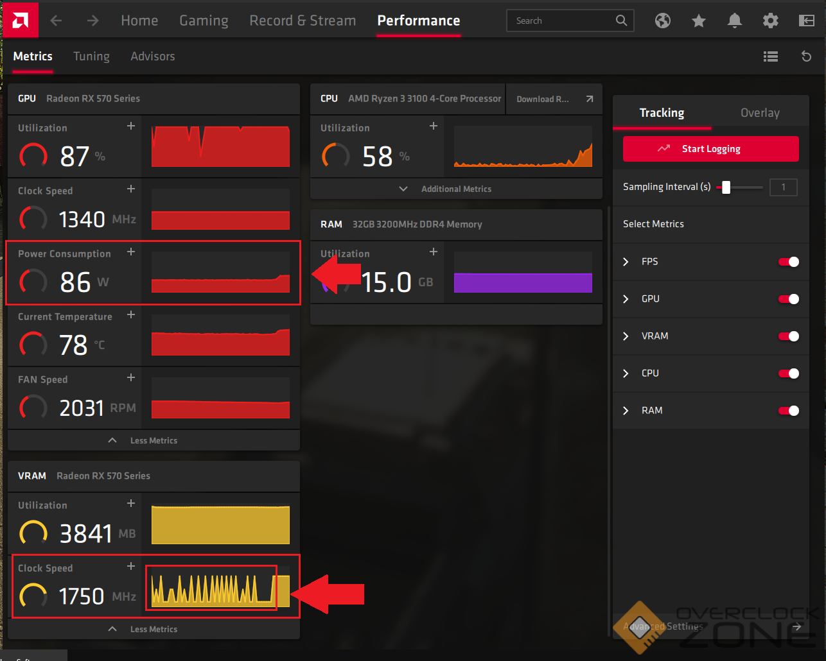Open settings gear icon
Image resolution: width=826 pixels, height=661 pixels.
(771, 21)
